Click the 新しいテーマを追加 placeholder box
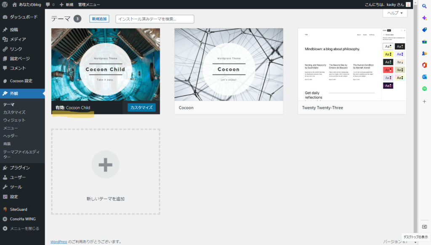 pos(106,172)
